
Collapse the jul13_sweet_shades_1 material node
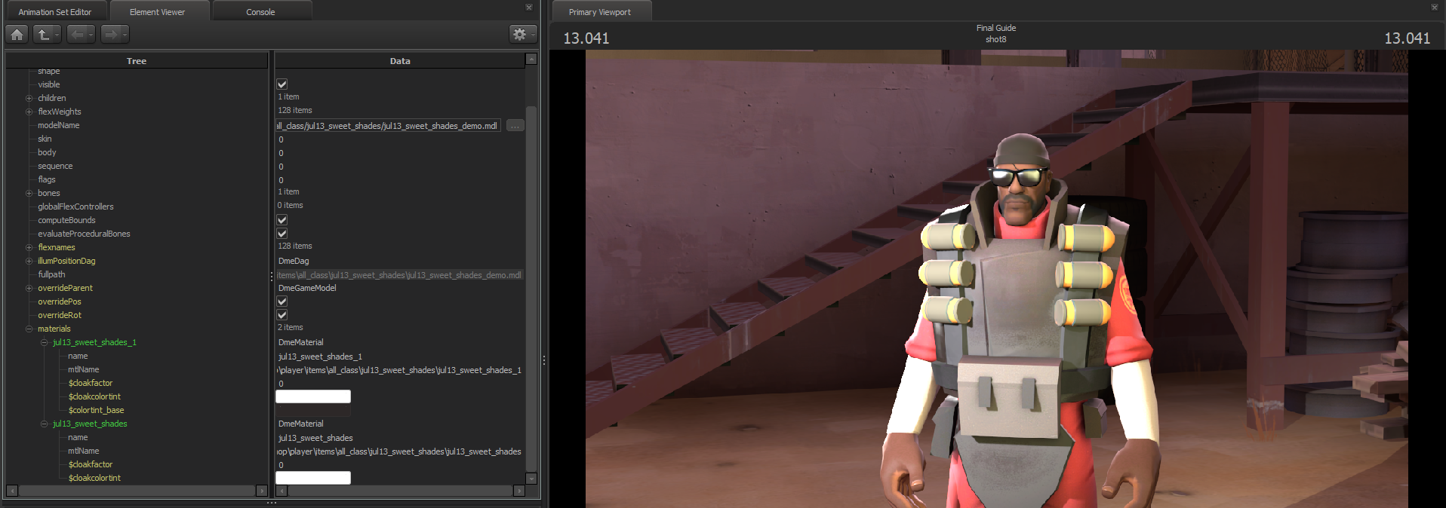pyautogui.click(x=45, y=342)
